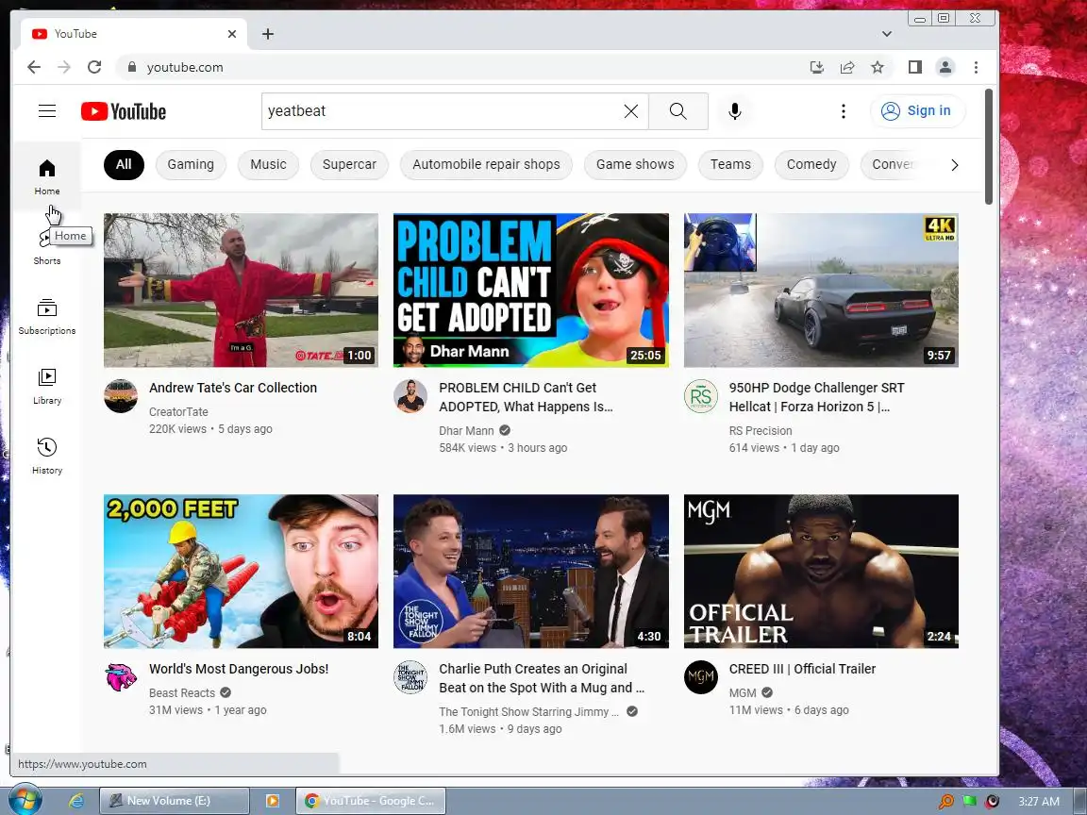Open Home in the sidebar
Image resolution: width=1087 pixels, height=815 pixels.
click(x=47, y=176)
